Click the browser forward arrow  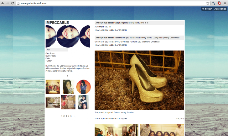(7, 3)
